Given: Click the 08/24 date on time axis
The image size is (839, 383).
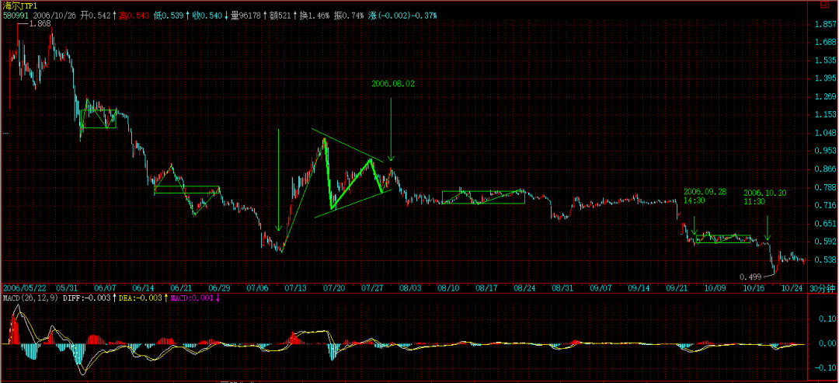Looking at the screenshot, I should click(x=523, y=287).
